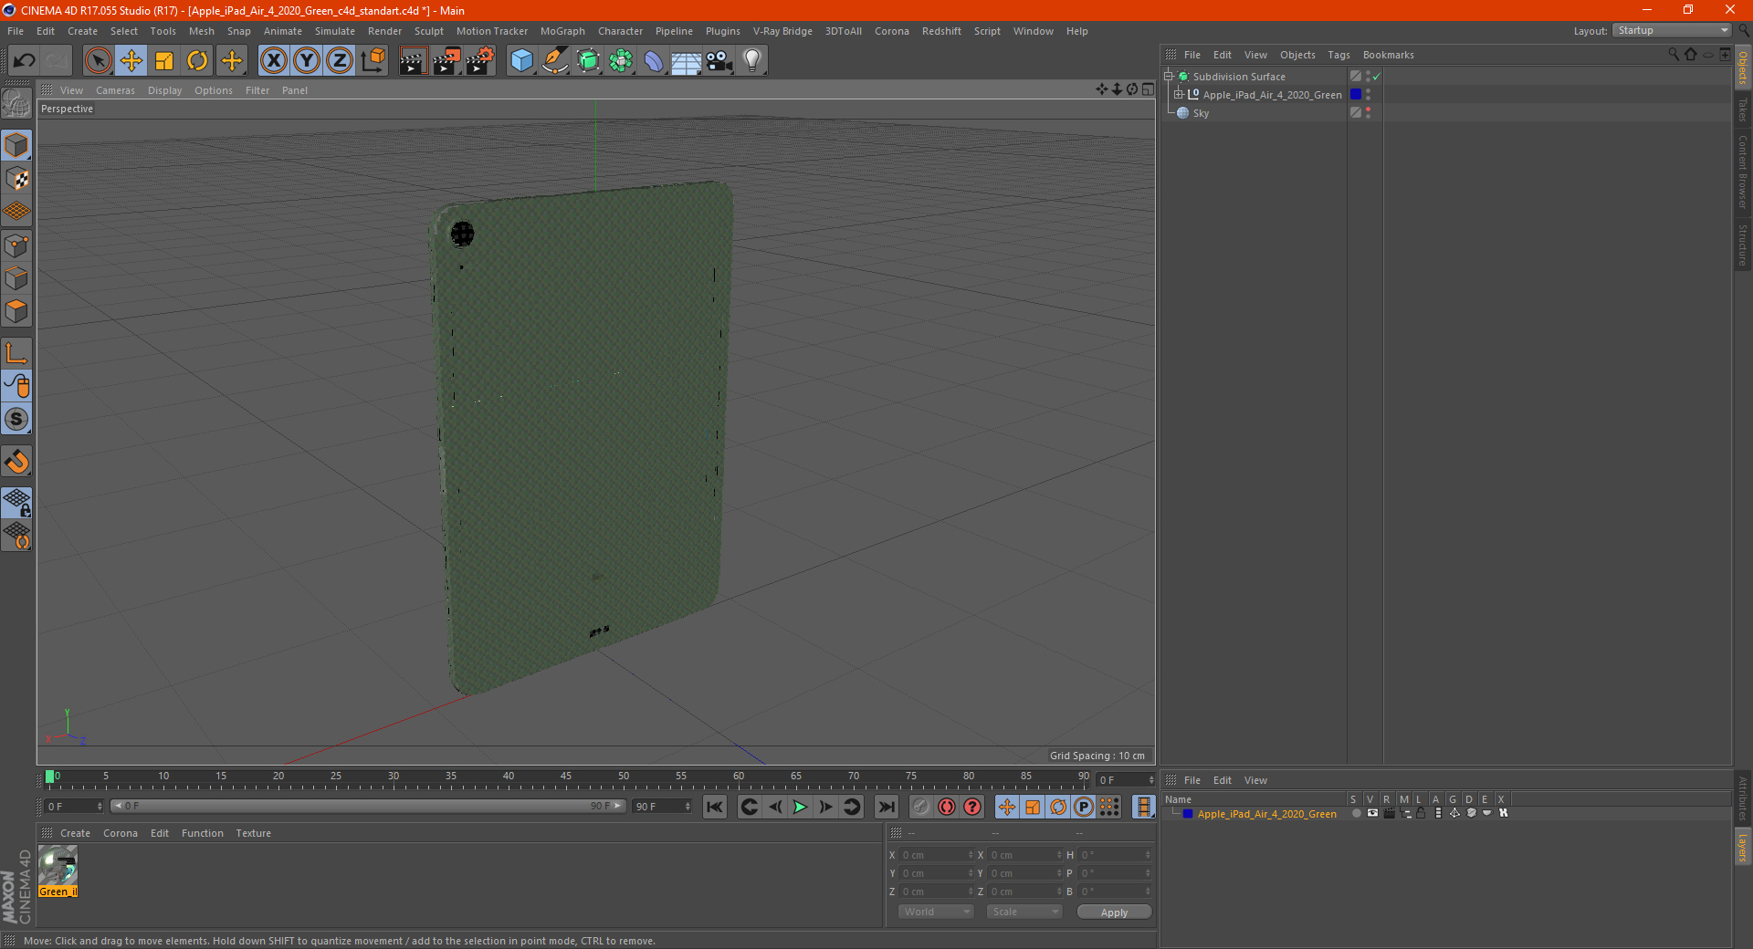Open the File menu
Screen dimensions: 1753x949
tap(16, 31)
